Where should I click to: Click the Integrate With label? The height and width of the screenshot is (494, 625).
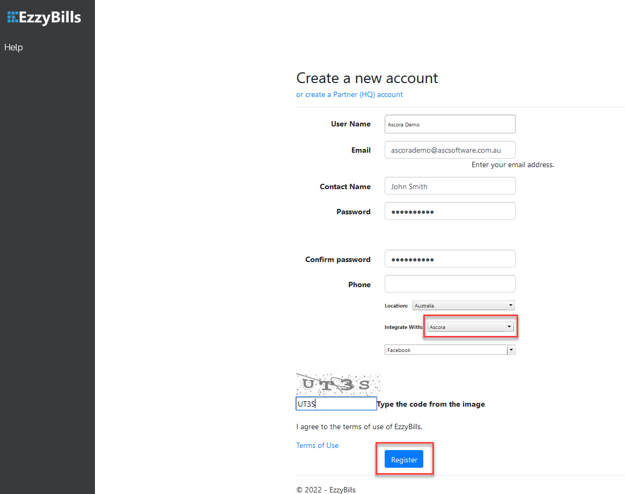coord(403,327)
